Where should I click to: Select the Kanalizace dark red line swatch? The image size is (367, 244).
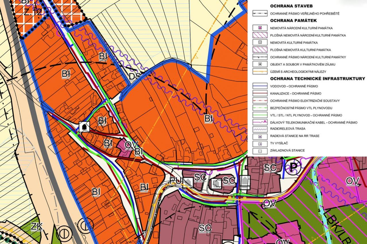(x=260, y=93)
